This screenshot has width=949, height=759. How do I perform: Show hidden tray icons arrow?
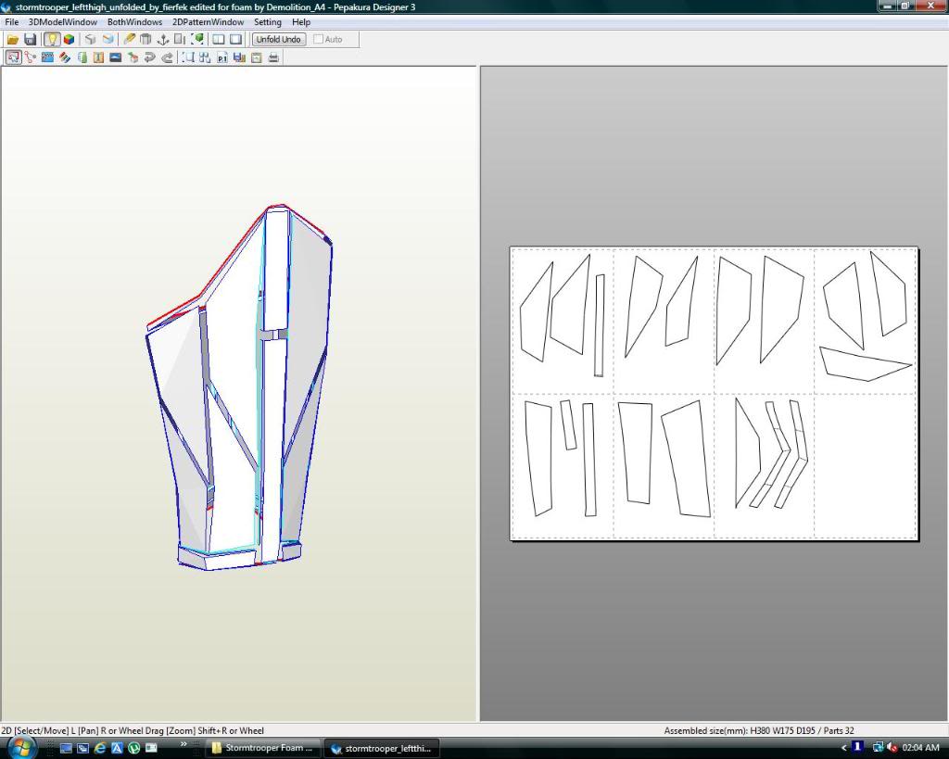click(x=843, y=748)
